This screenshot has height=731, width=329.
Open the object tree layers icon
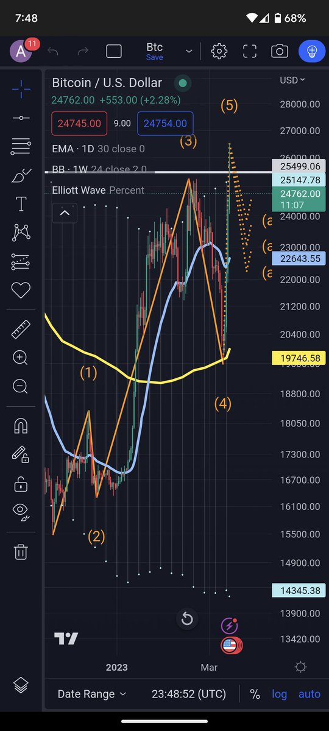21,685
